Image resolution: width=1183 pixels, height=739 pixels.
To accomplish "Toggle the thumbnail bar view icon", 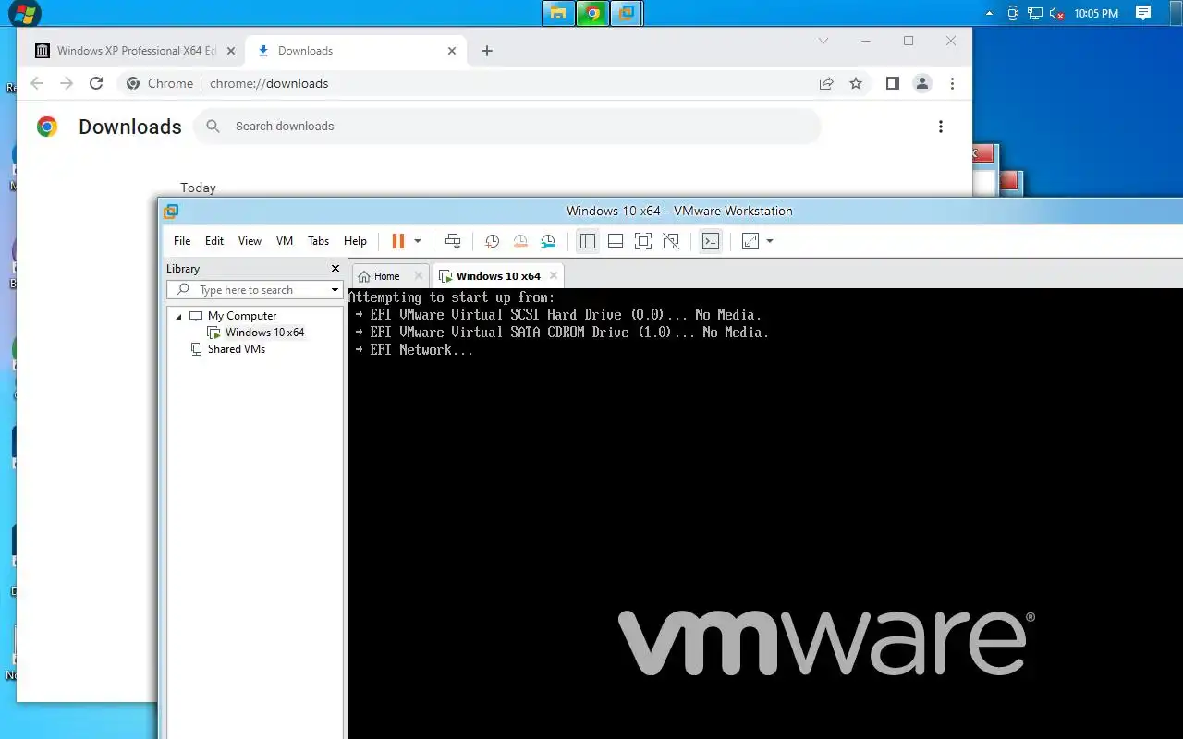I will click(x=616, y=241).
